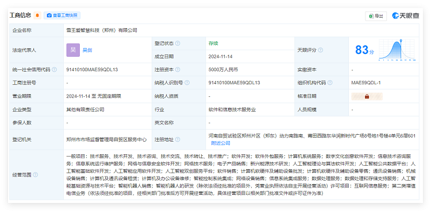Screen dimensions: 431x211
Task: Click organization code MAE59QDL-1
Action: tap(366, 83)
